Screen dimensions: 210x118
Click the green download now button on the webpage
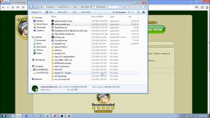(157, 29)
